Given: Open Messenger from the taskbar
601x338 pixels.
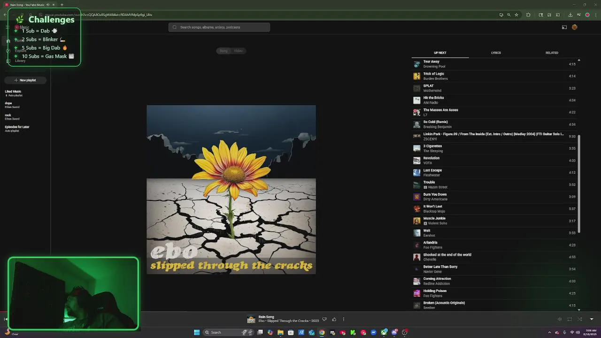Looking at the screenshot, I should pos(374,332).
